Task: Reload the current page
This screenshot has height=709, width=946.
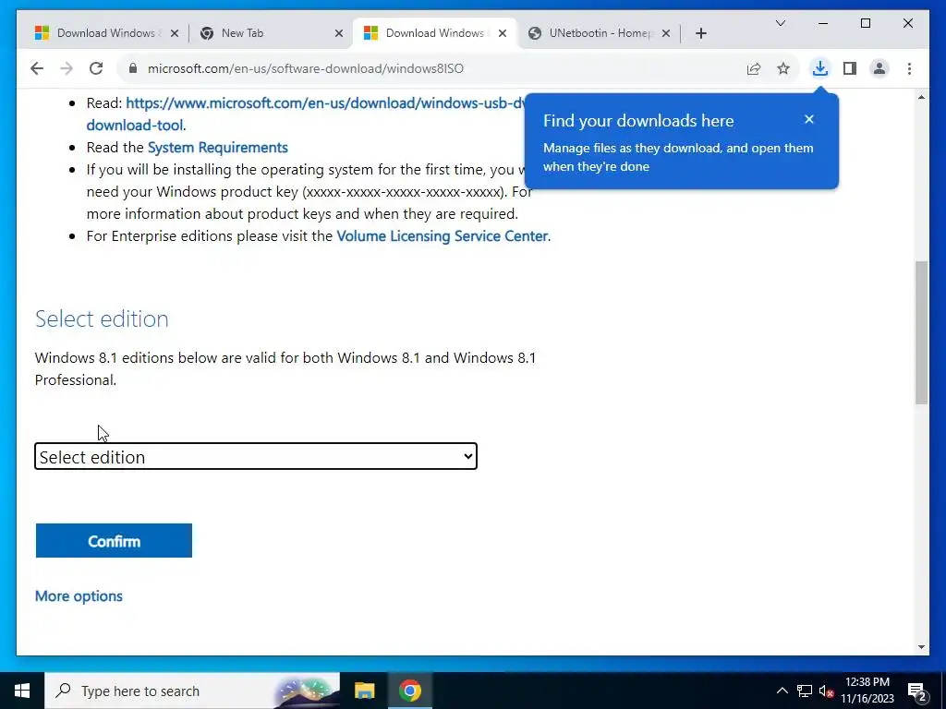Action: (x=96, y=68)
